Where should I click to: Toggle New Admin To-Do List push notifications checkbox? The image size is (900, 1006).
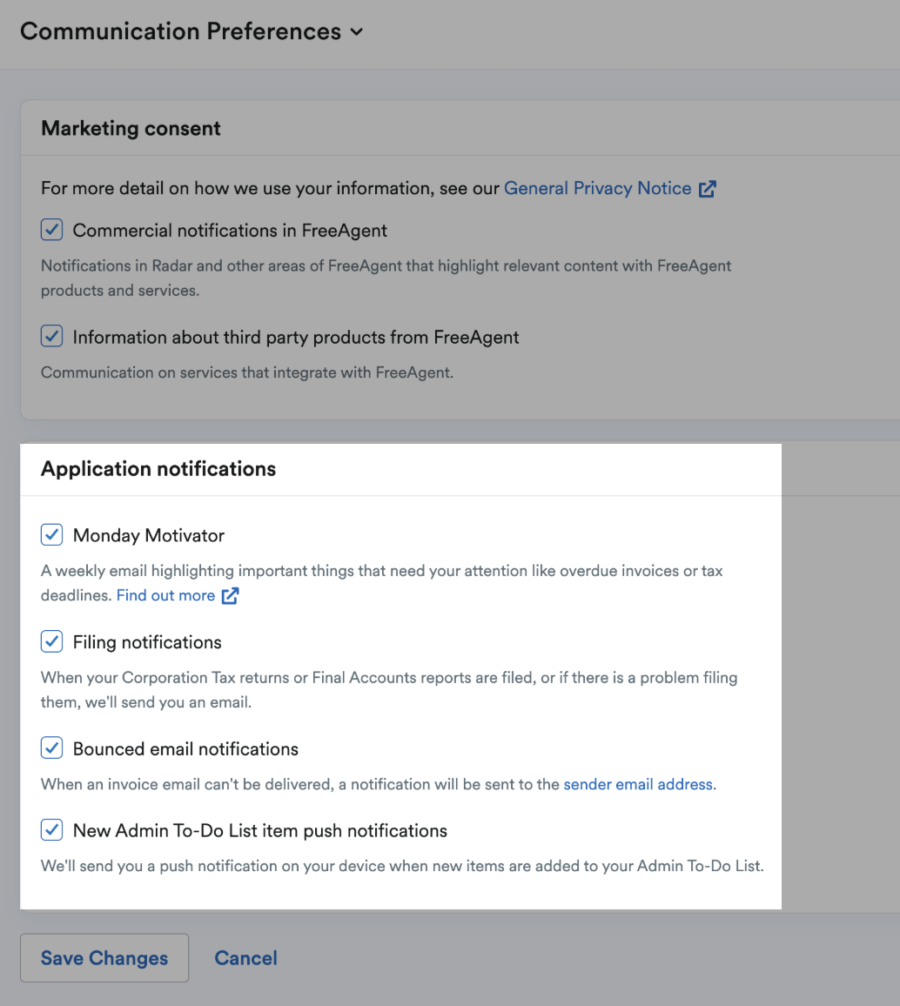(51, 829)
